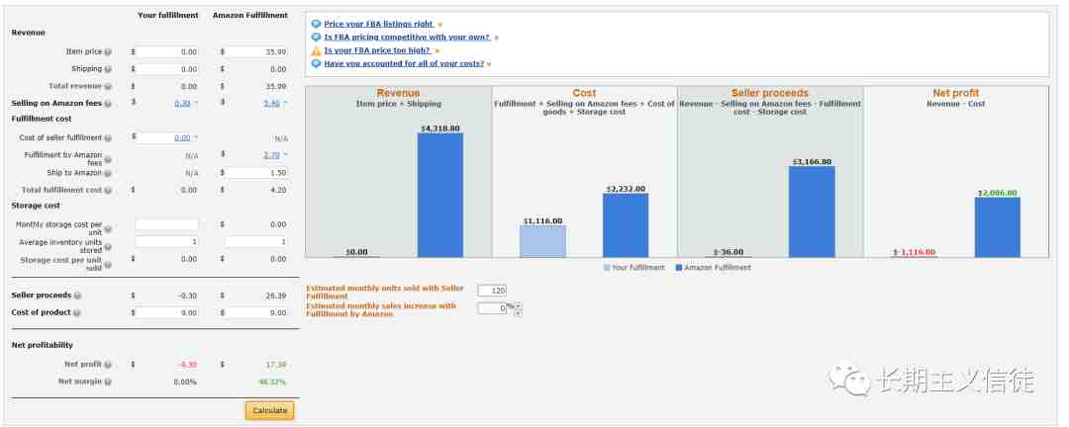Show help for Average inventory units stored
Screen dimensions: 1069x427
[x=108, y=247]
